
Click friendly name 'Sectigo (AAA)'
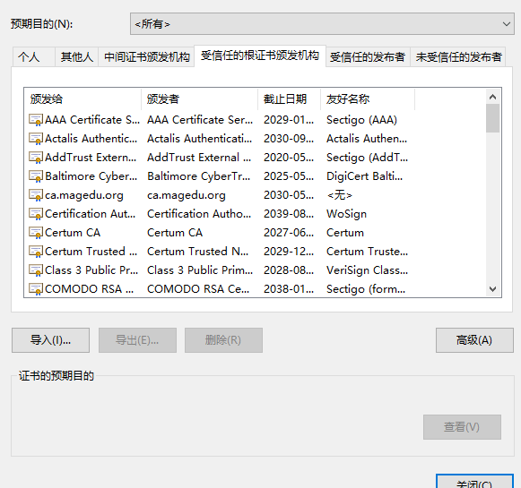[x=362, y=120]
